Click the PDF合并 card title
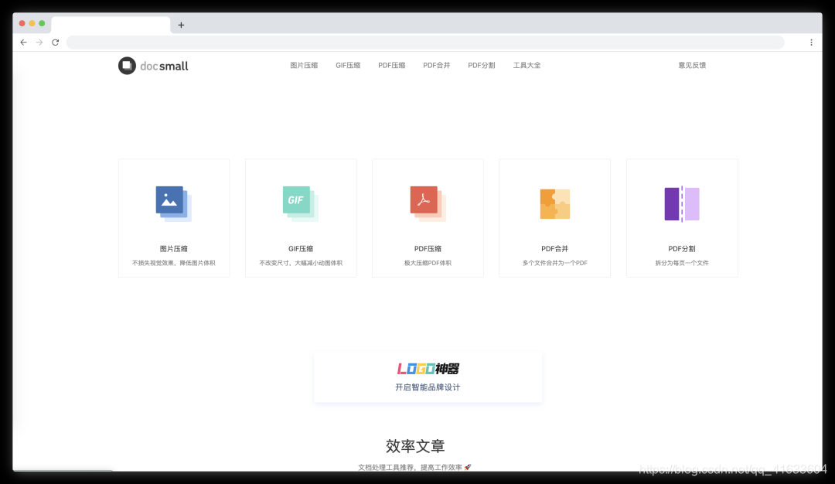 click(x=555, y=249)
